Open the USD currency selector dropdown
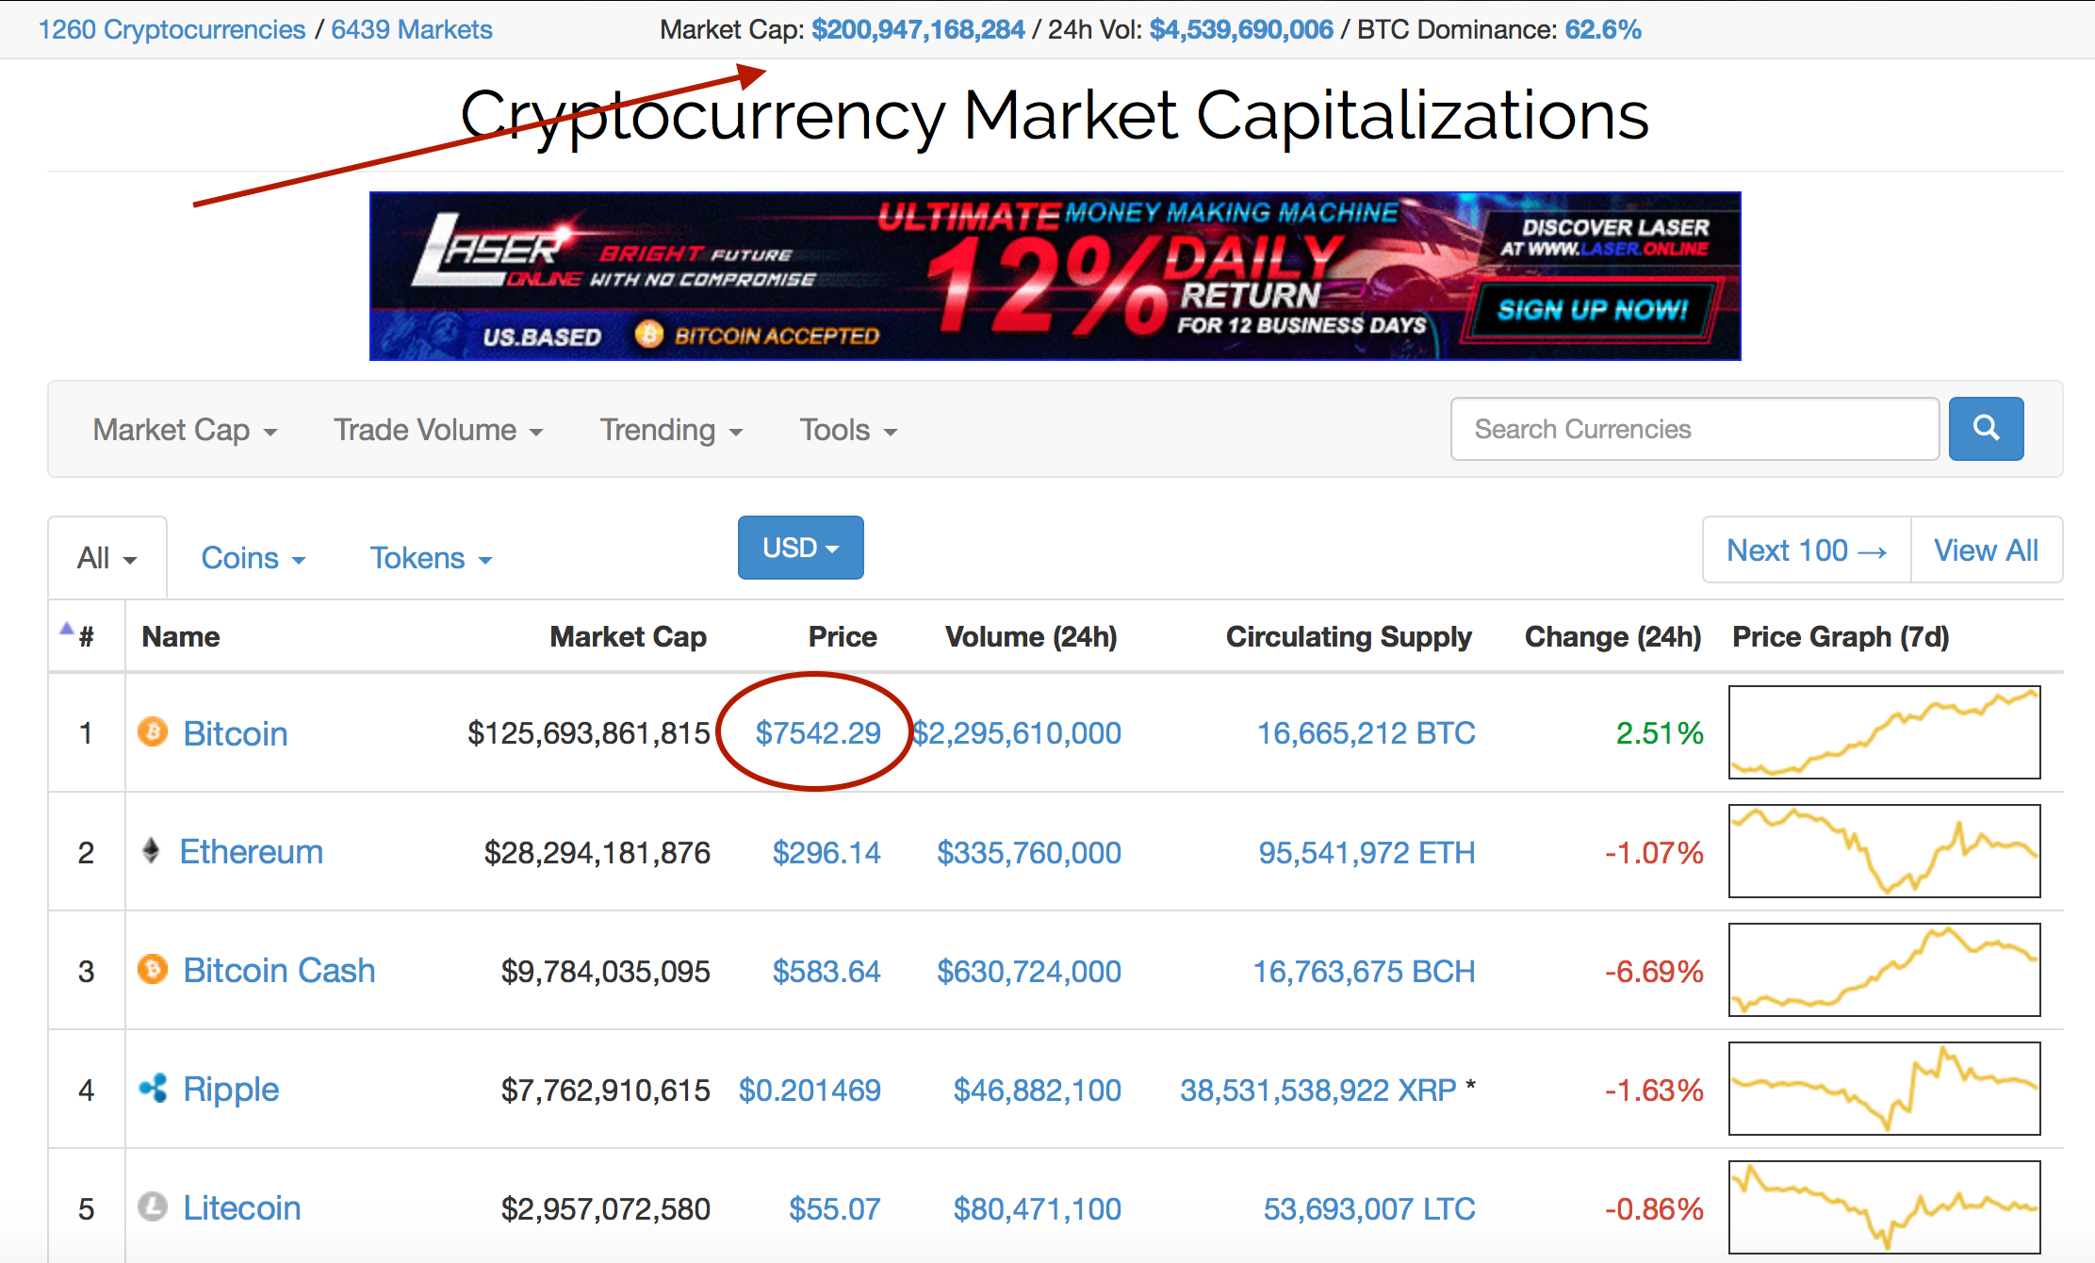2095x1263 pixels. [x=801, y=548]
